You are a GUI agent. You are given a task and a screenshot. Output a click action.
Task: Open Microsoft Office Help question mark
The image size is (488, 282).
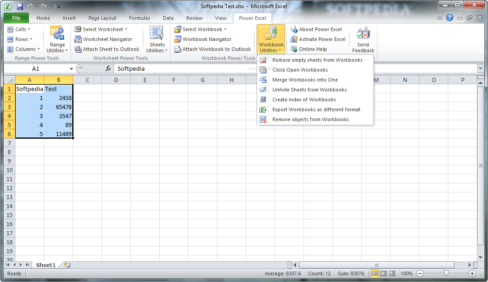(x=449, y=18)
